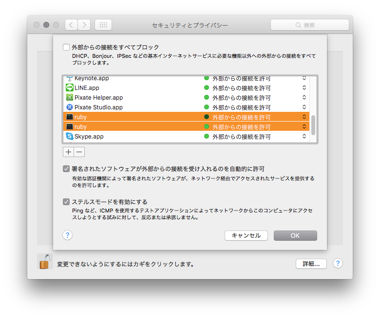The height and width of the screenshot is (318, 380).
Task: Click '外部からの接続を許可' text in Skype.app row
Action: [x=241, y=137]
